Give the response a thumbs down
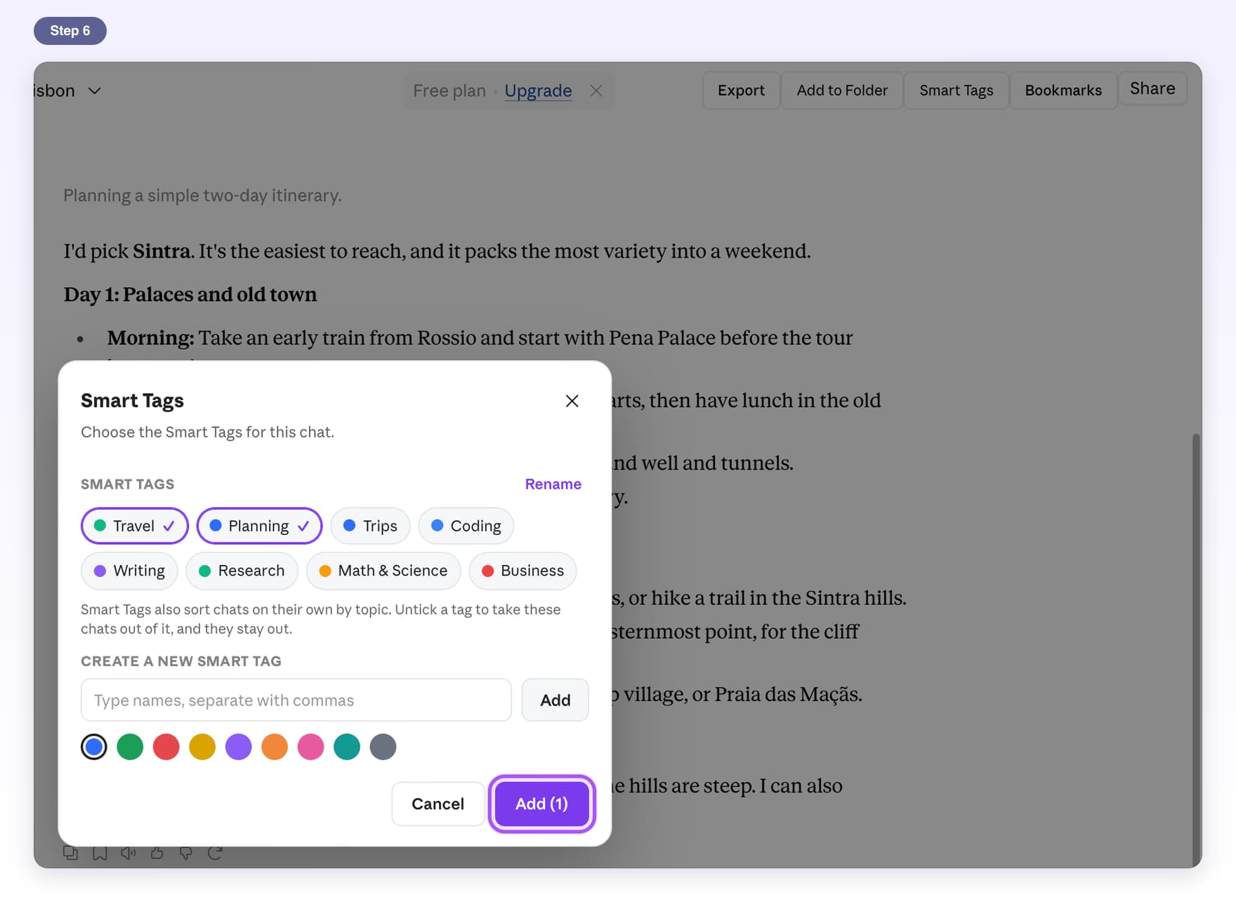The height and width of the screenshot is (902, 1236). click(x=186, y=852)
